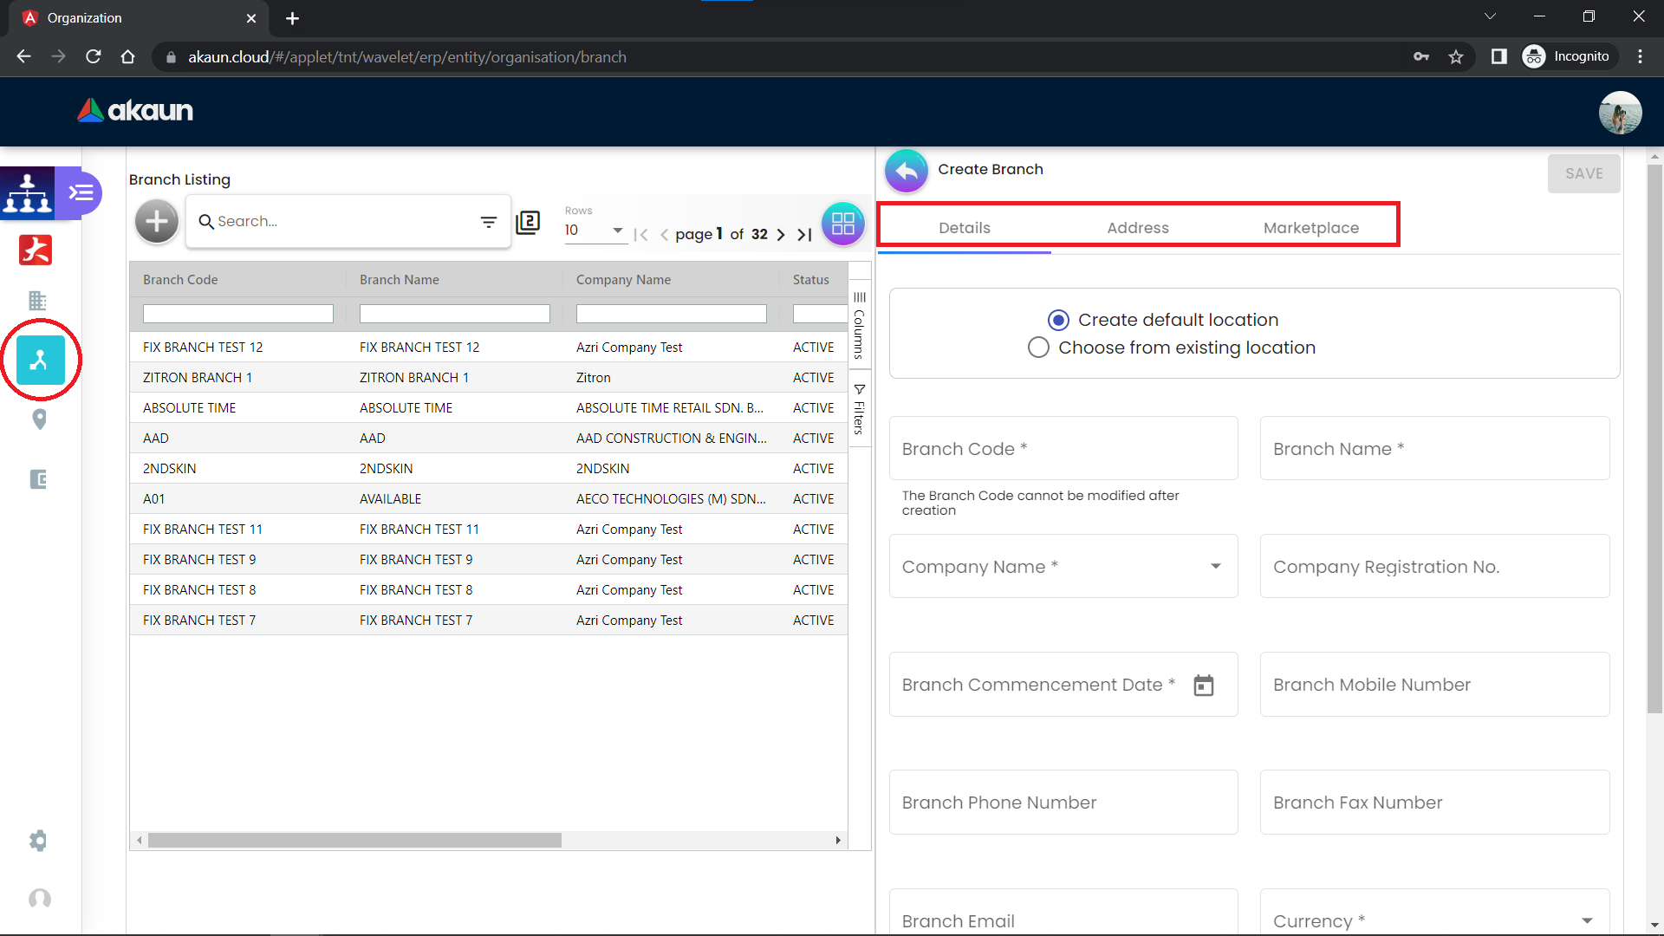Click the back arrow beside Create Branch
The width and height of the screenshot is (1664, 936).
tap(906, 171)
